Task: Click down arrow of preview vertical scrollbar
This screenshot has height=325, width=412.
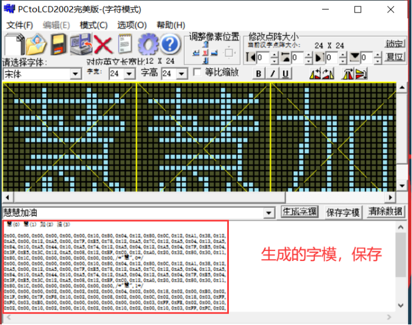Action: (x=402, y=186)
